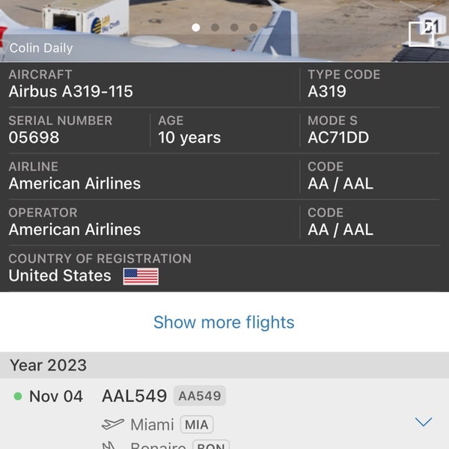Image resolution: width=449 pixels, height=449 pixels.
Task: Click the Year 2023 section header
Action: tap(49, 365)
